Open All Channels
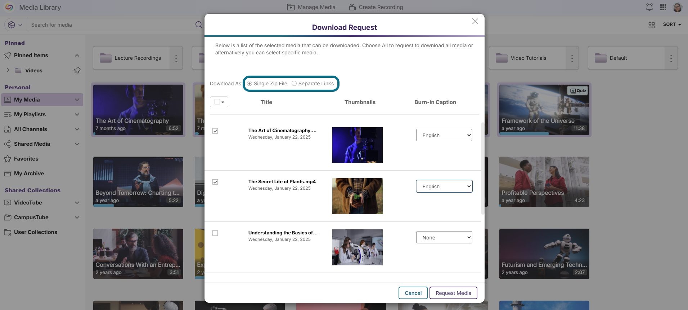Image resolution: width=688 pixels, height=310 pixels. (x=31, y=129)
